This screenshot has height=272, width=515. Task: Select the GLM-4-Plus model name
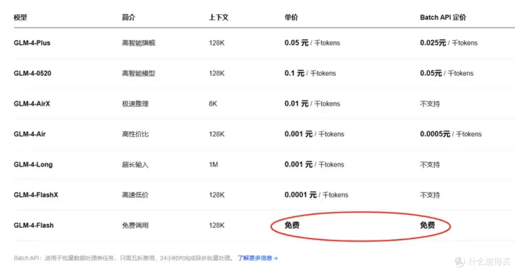point(32,43)
